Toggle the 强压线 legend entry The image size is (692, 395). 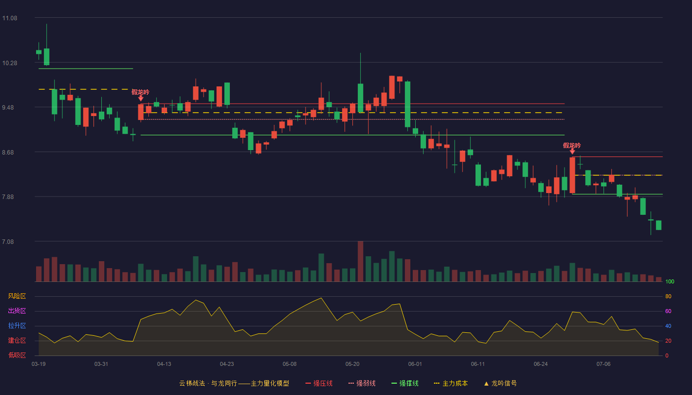[319, 383]
